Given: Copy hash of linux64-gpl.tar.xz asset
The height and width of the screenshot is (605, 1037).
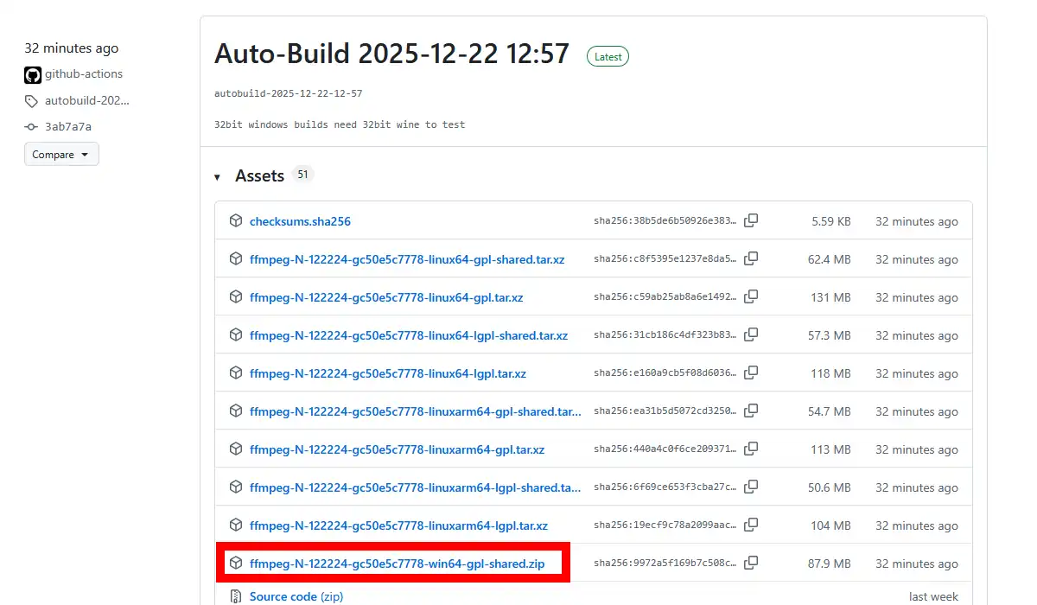Looking at the screenshot, I should (x=751, y=297).
